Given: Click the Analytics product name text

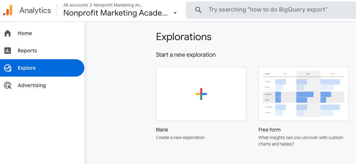Looking at the screenshot, I should tap(35, 10).
